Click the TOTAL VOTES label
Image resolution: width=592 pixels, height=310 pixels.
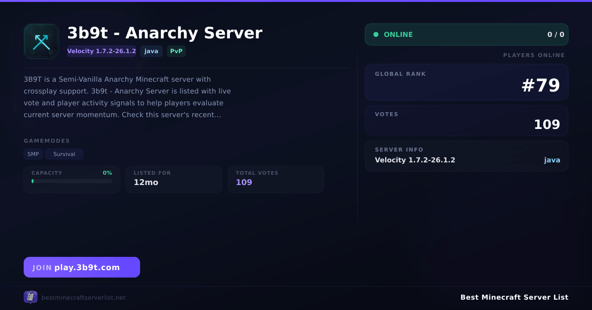tap(257, 173)
